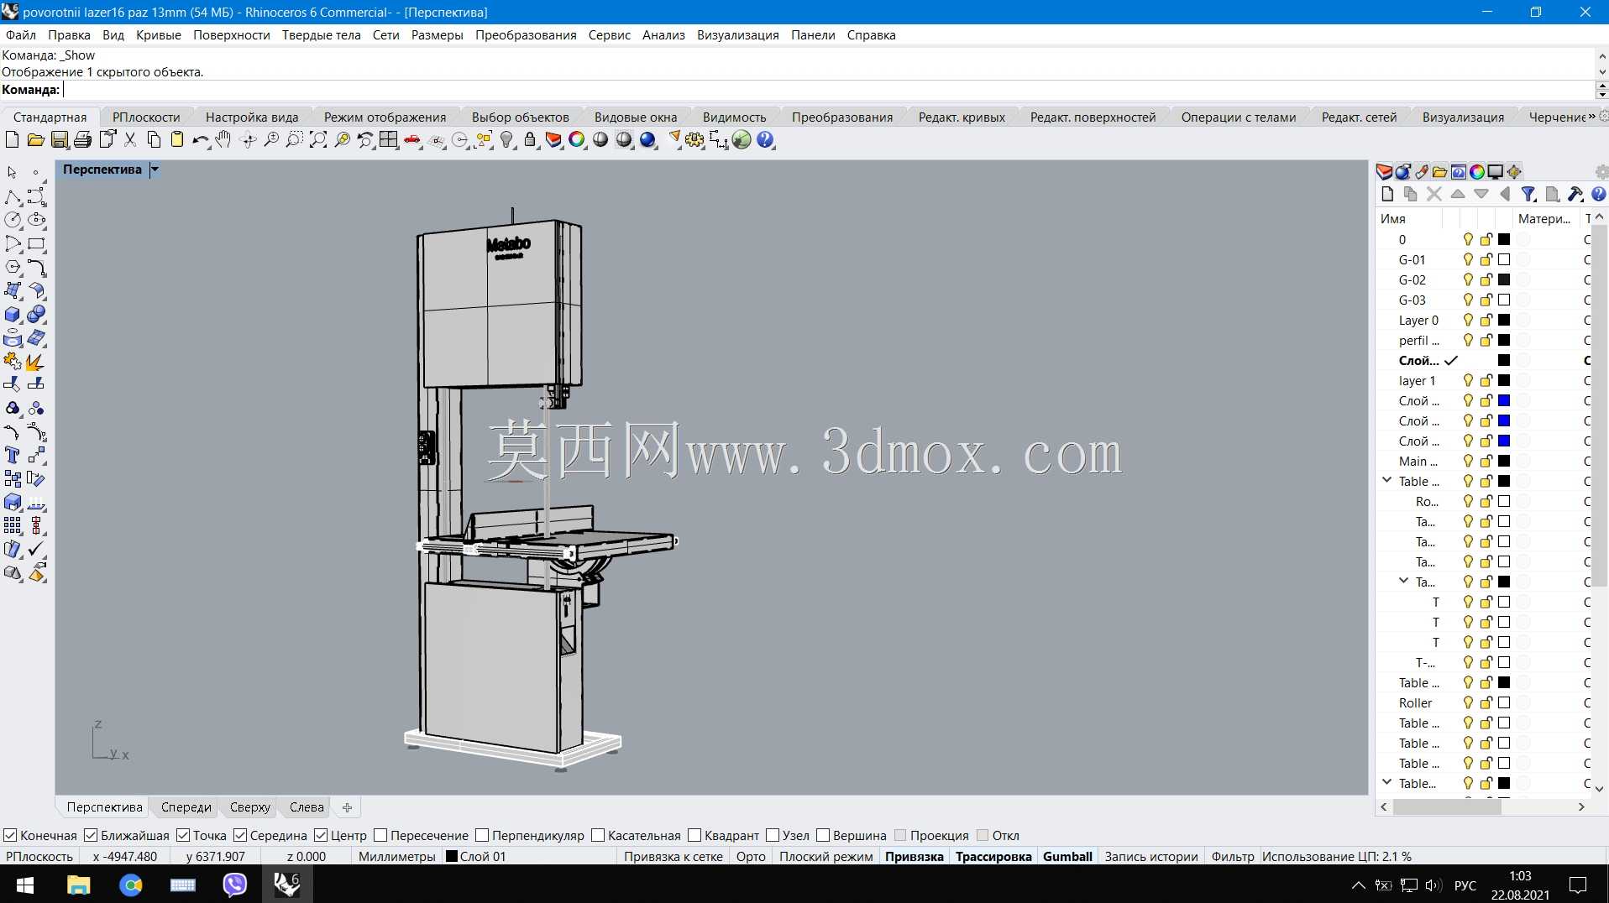The height and width of the screenshot is (903, 1609).
Task: Click the color swatch of Main layer
Action: (1504, 462)
